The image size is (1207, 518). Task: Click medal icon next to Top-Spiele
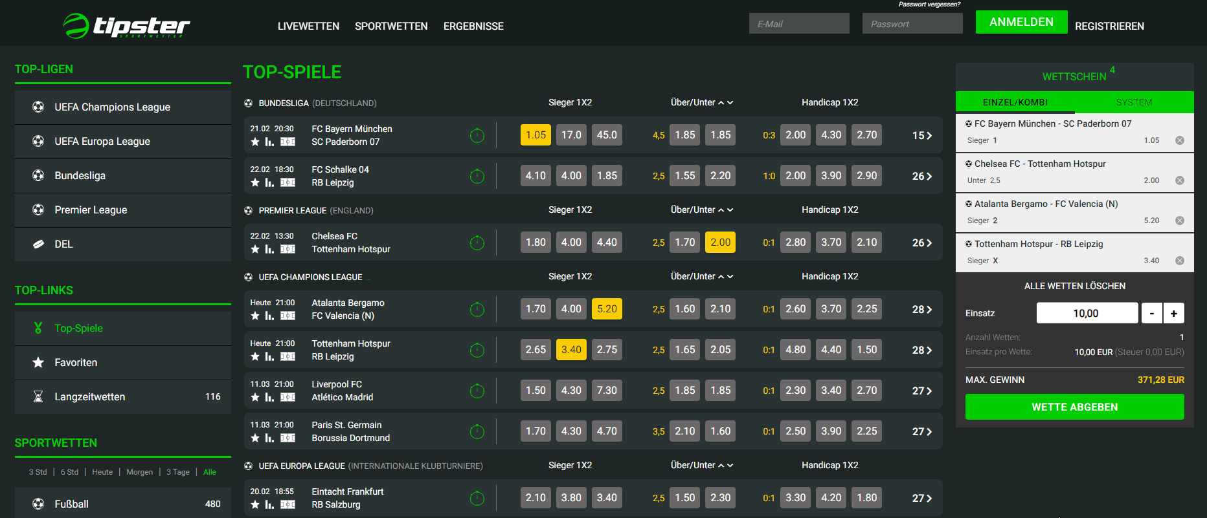click(38, 328)
